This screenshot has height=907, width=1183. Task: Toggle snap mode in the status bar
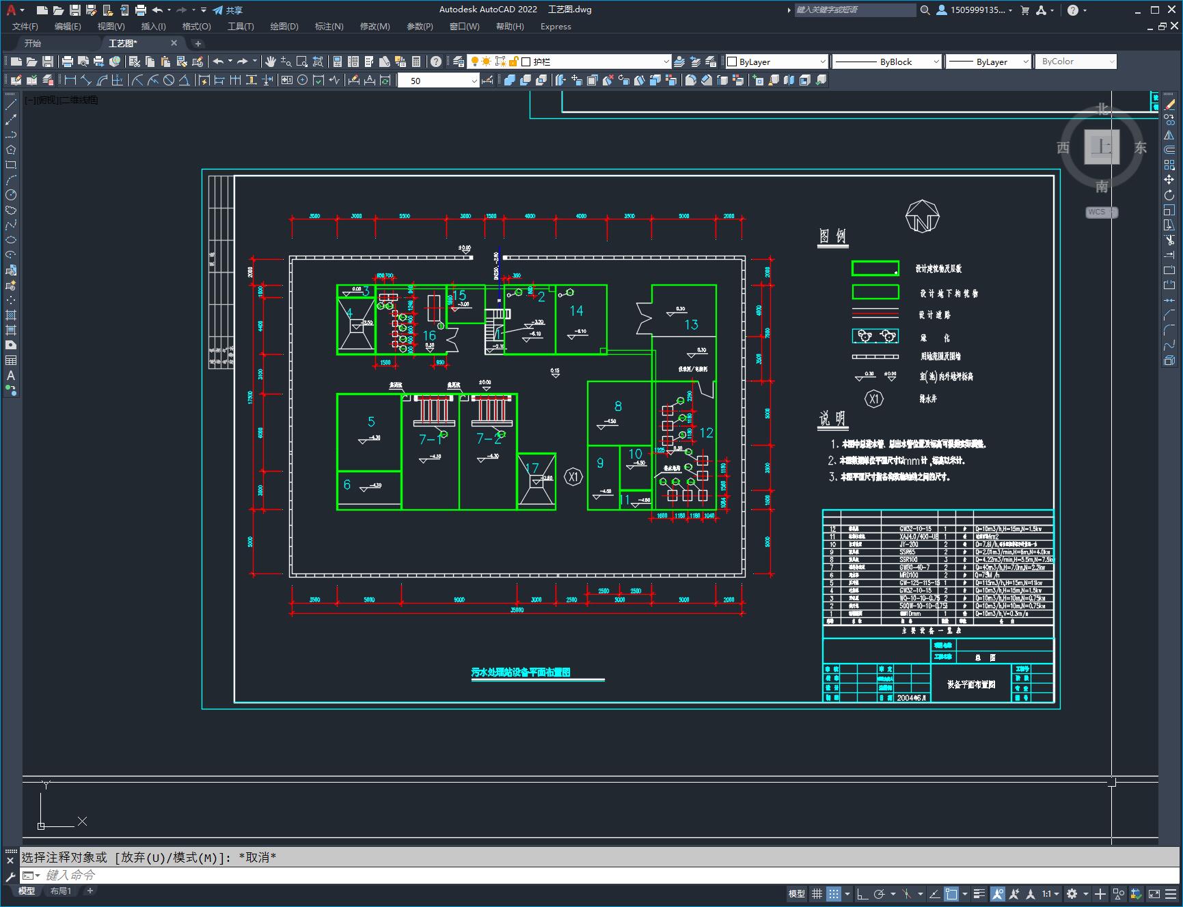tap(833, 893)
